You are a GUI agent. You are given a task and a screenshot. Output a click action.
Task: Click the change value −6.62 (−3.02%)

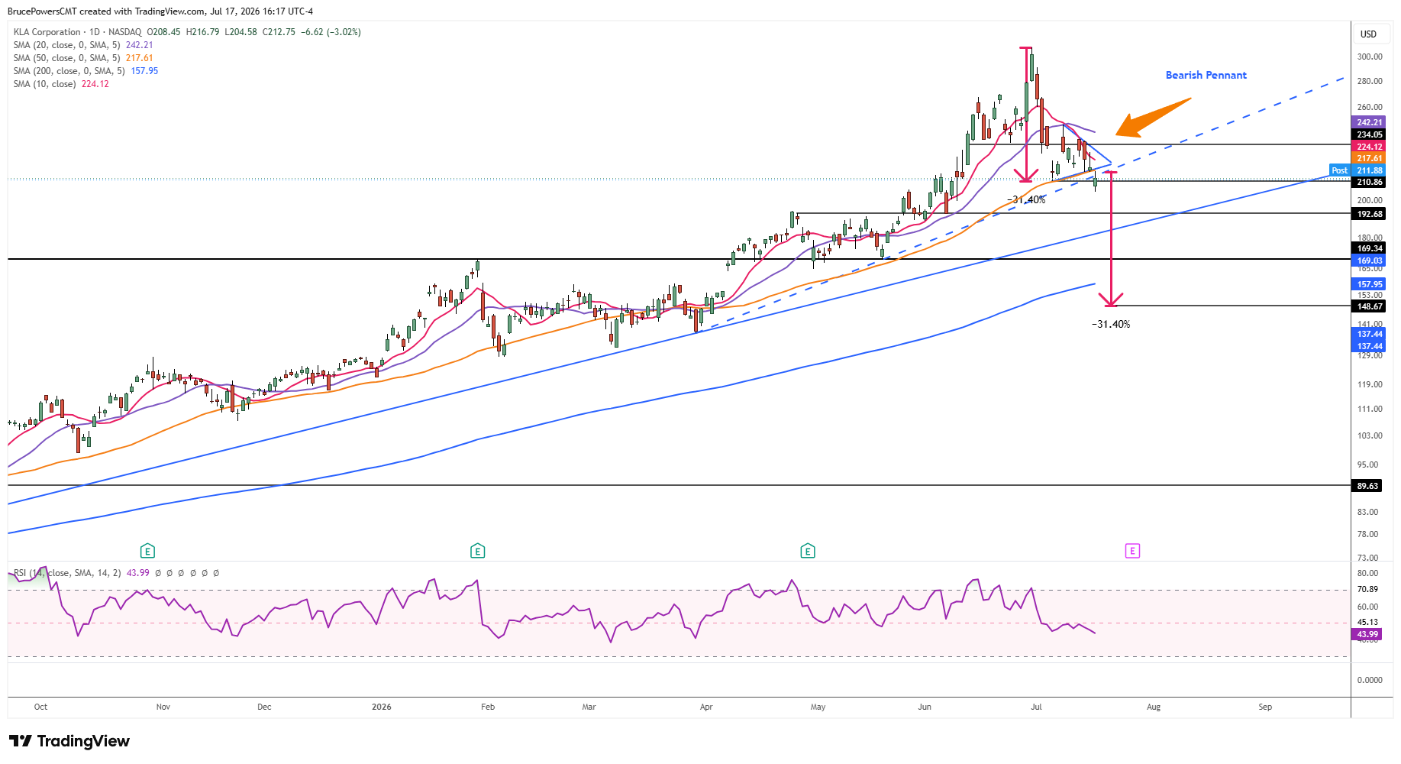[331, 32]
